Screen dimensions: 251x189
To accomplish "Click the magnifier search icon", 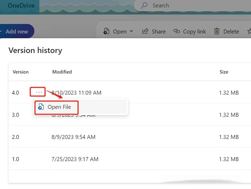I will (x=144, y=6).
